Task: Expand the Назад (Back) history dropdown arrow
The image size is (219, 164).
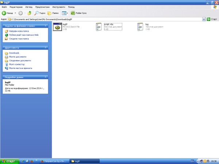Action: point(15,13)
